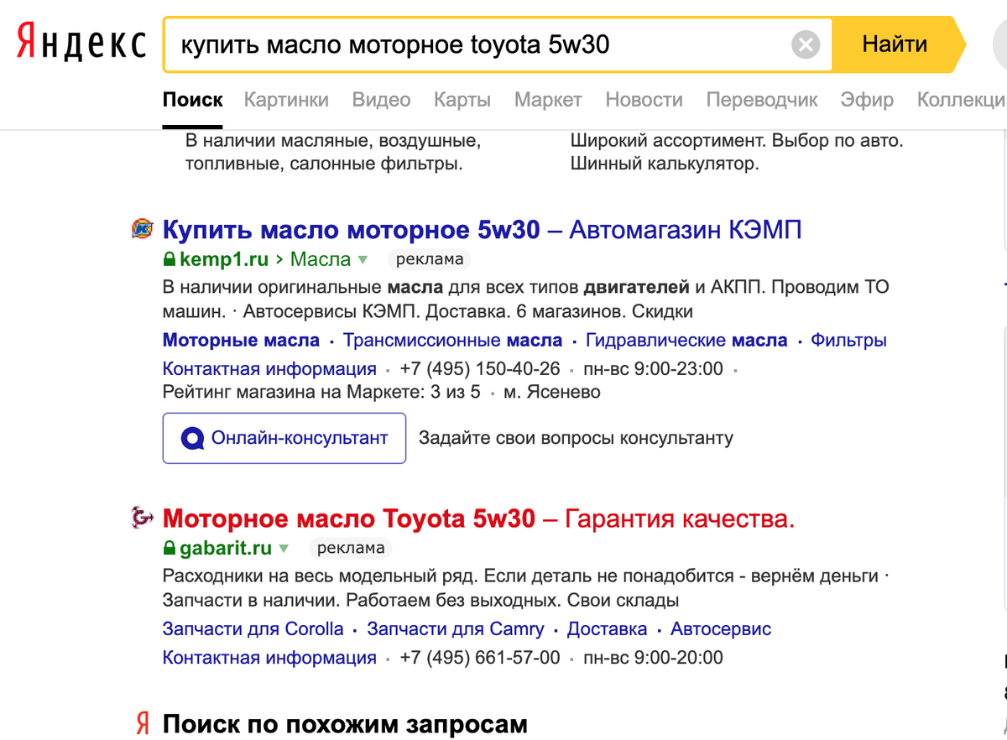Viewport: 1007px width, 740px height.
Task: Click phone number +7 (495) 150-40-26
Action: coord(480,368)
